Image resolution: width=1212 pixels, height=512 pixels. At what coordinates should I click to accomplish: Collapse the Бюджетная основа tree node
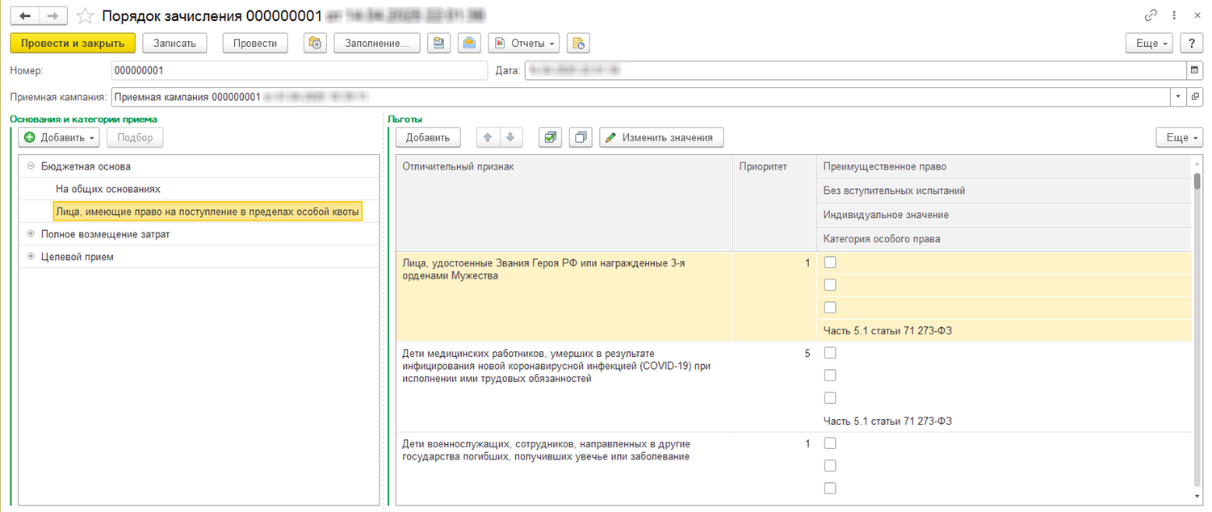click(31, 166)
